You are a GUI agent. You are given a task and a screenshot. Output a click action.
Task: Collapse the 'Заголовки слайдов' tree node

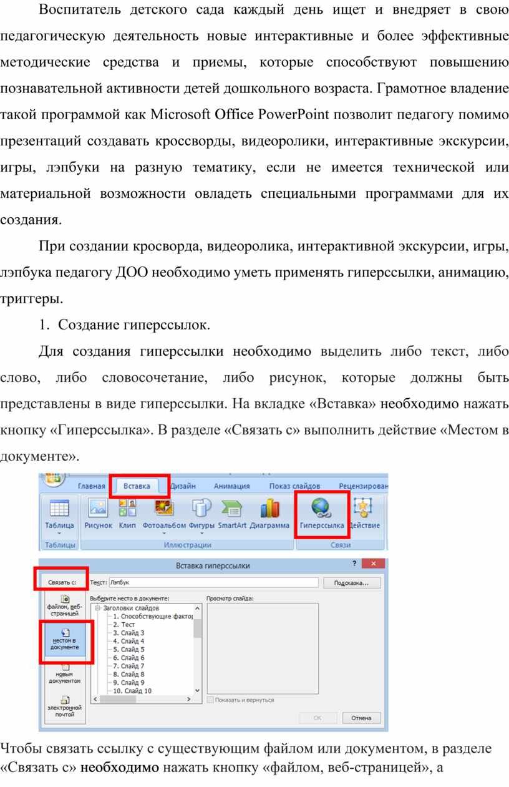click(97, 608)
